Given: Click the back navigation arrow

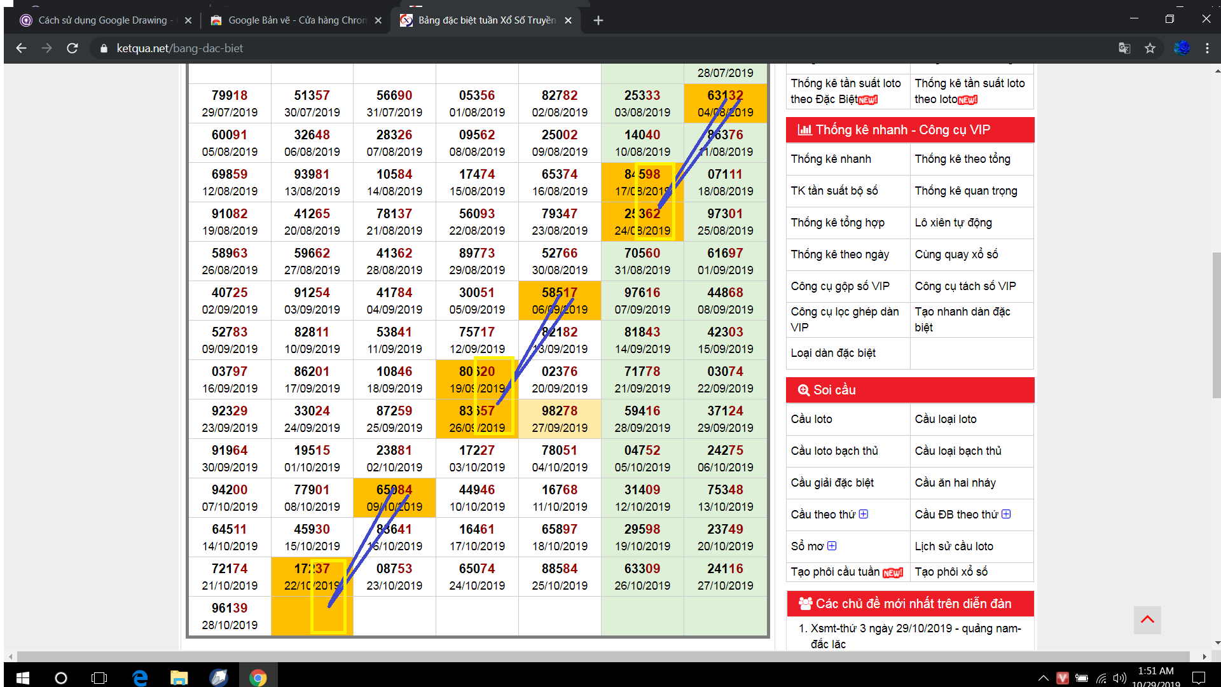Looking at the screenshot, I should coord(21,48).
